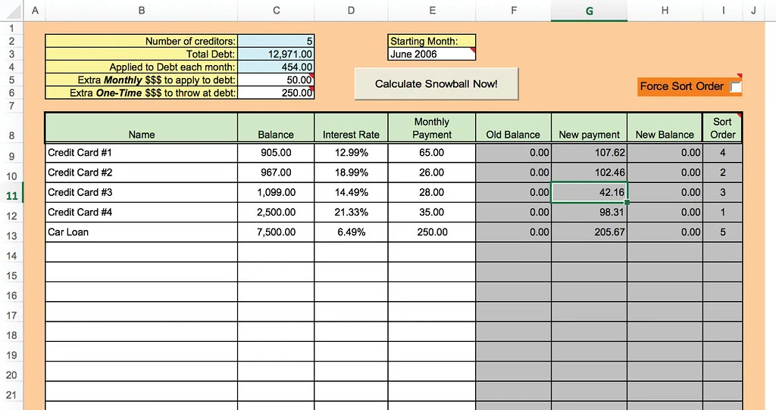
Task: Select new payment cell 98.31
Action: coord(590,212)
